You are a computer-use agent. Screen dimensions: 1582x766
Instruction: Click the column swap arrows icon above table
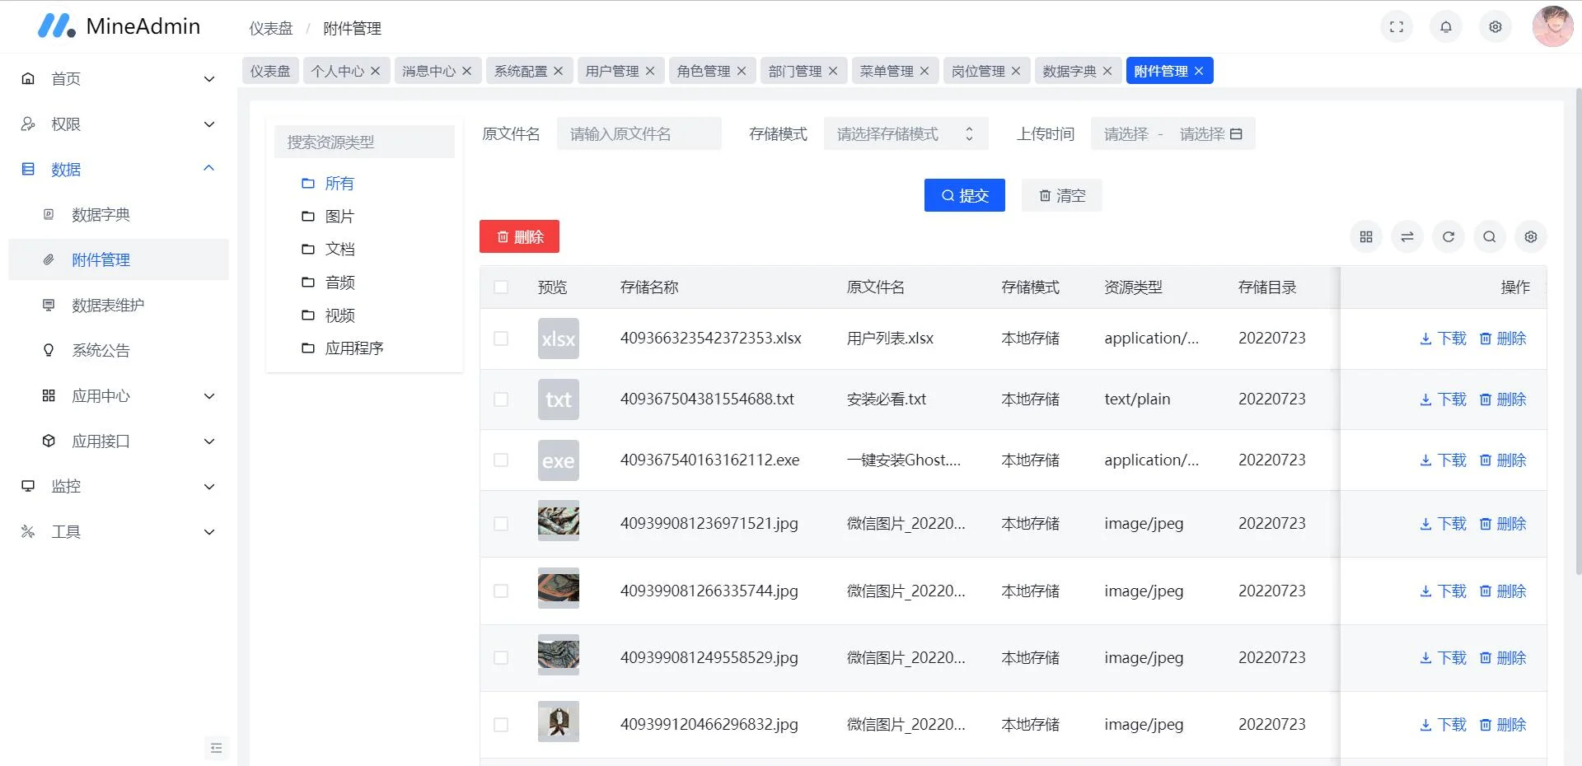click(x=1406, y=236)
